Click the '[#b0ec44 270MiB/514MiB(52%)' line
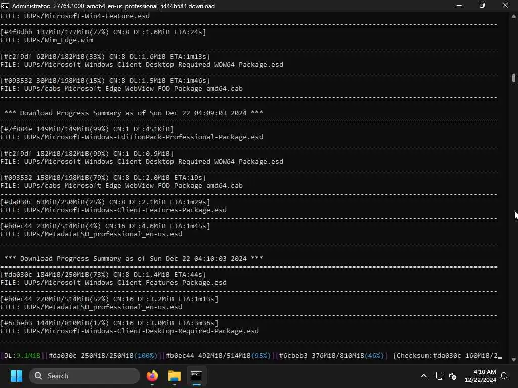 (109, 299)
